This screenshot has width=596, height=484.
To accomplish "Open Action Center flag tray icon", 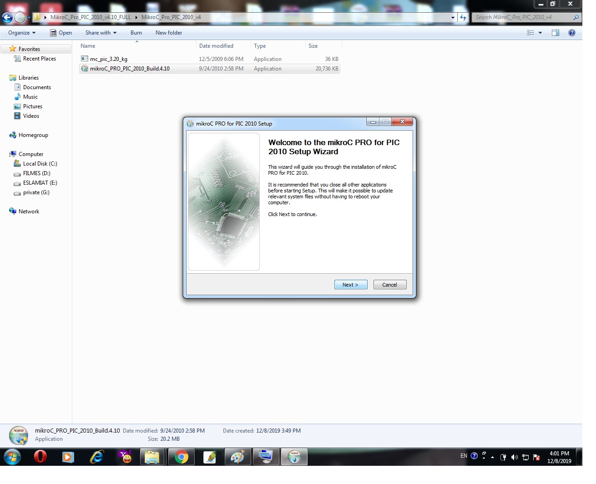I will 536,457.
